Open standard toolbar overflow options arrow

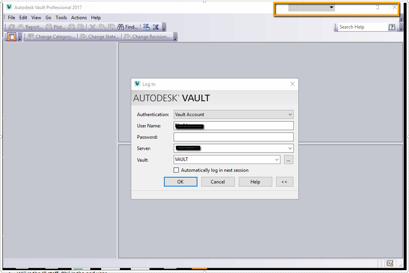(164, 27)
